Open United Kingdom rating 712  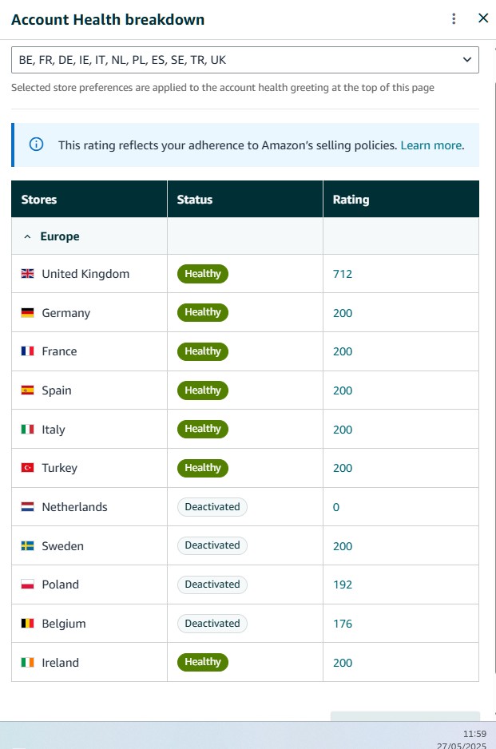[x=343, y=274]
